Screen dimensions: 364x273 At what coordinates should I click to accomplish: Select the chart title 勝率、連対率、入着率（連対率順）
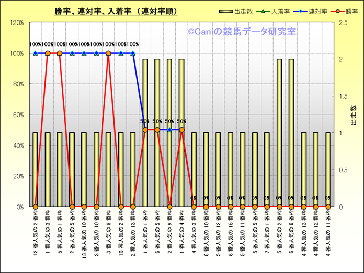(x=116, y=11)
